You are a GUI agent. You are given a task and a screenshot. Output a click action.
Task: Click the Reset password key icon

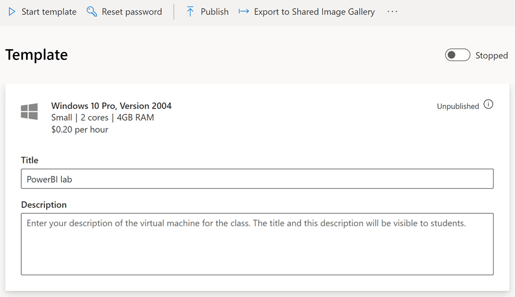tap(91, 12)
